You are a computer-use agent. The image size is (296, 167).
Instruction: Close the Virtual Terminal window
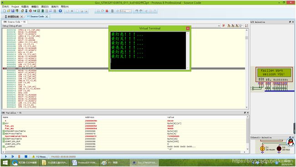(188, 28)
